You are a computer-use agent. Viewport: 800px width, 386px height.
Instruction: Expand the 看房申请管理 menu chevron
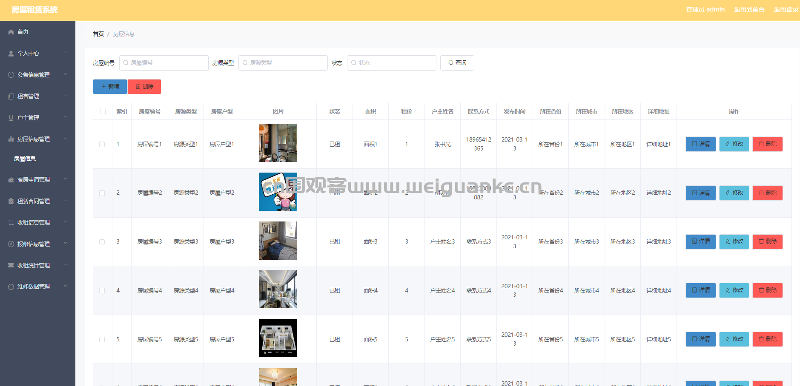tap(66, 179)
